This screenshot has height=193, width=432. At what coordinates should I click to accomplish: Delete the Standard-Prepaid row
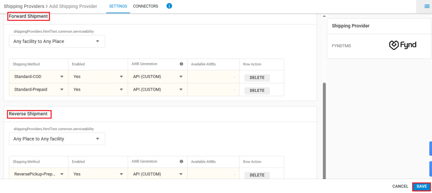point(257,90)
